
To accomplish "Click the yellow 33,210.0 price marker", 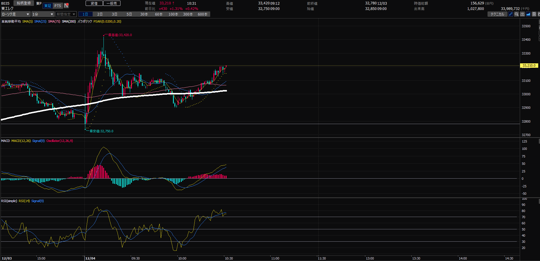I will click(529, 66).
